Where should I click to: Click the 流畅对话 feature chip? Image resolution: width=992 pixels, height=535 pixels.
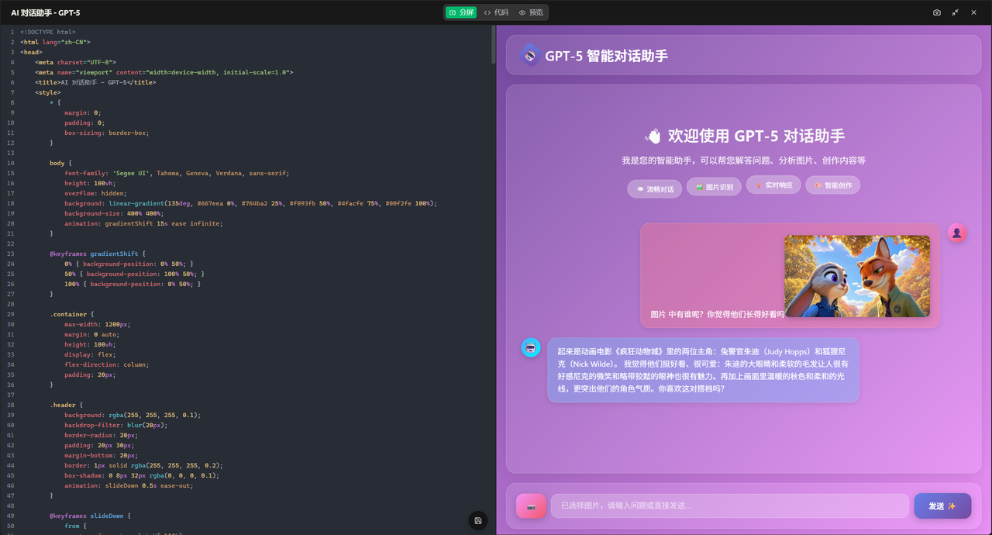pos(655,189)
